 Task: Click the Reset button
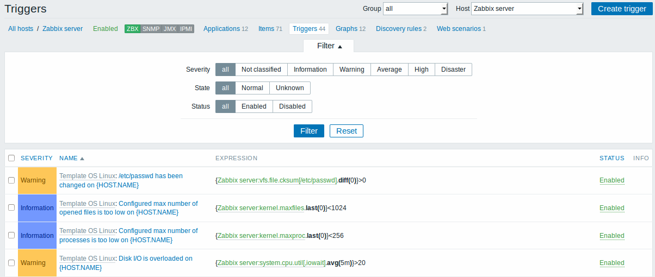[x=347, y=131]
